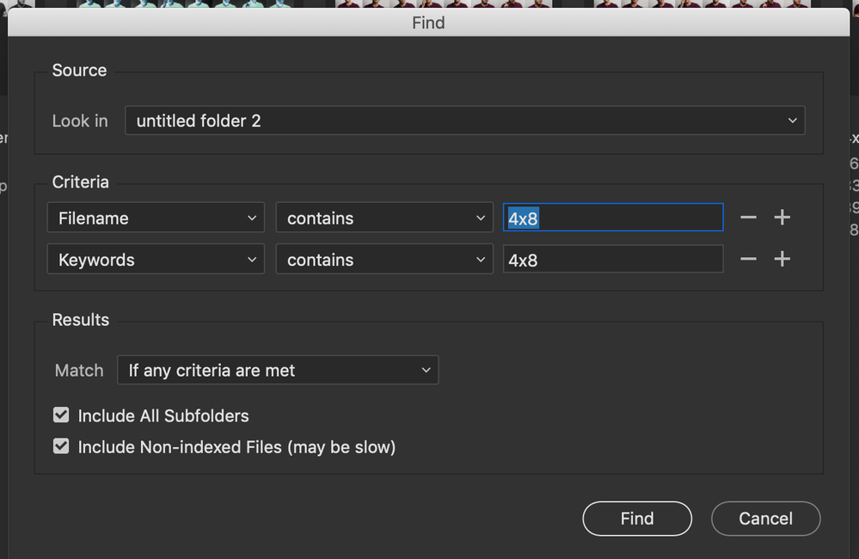Open the Filename criteria field dropdown

(x=156, y=218)
